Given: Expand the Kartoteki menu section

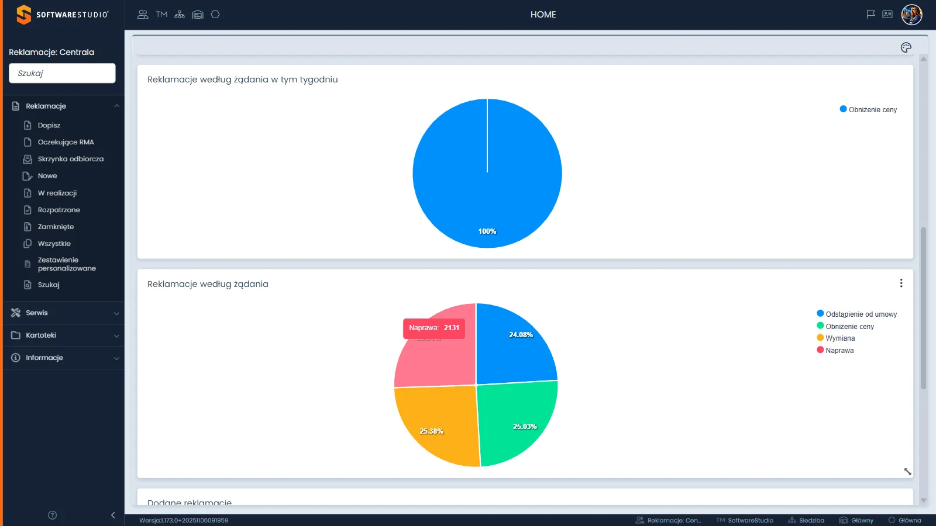Looking at the screenshot, I should 64,335.
